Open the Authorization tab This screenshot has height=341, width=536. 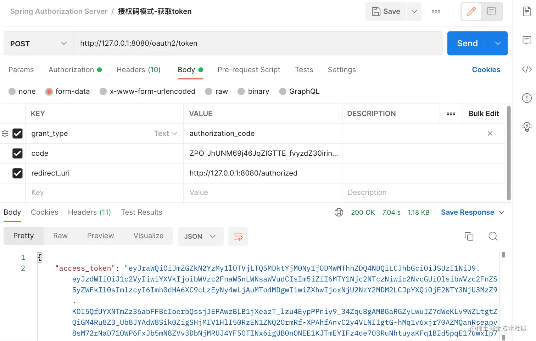(75, 70)
